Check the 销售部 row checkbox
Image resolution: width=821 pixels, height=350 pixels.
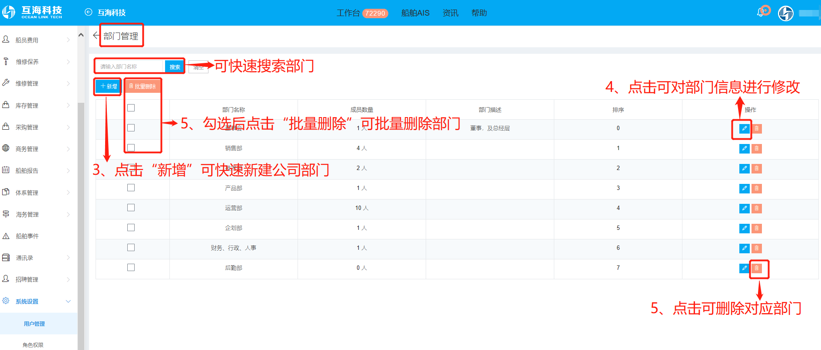click(131, 147)
